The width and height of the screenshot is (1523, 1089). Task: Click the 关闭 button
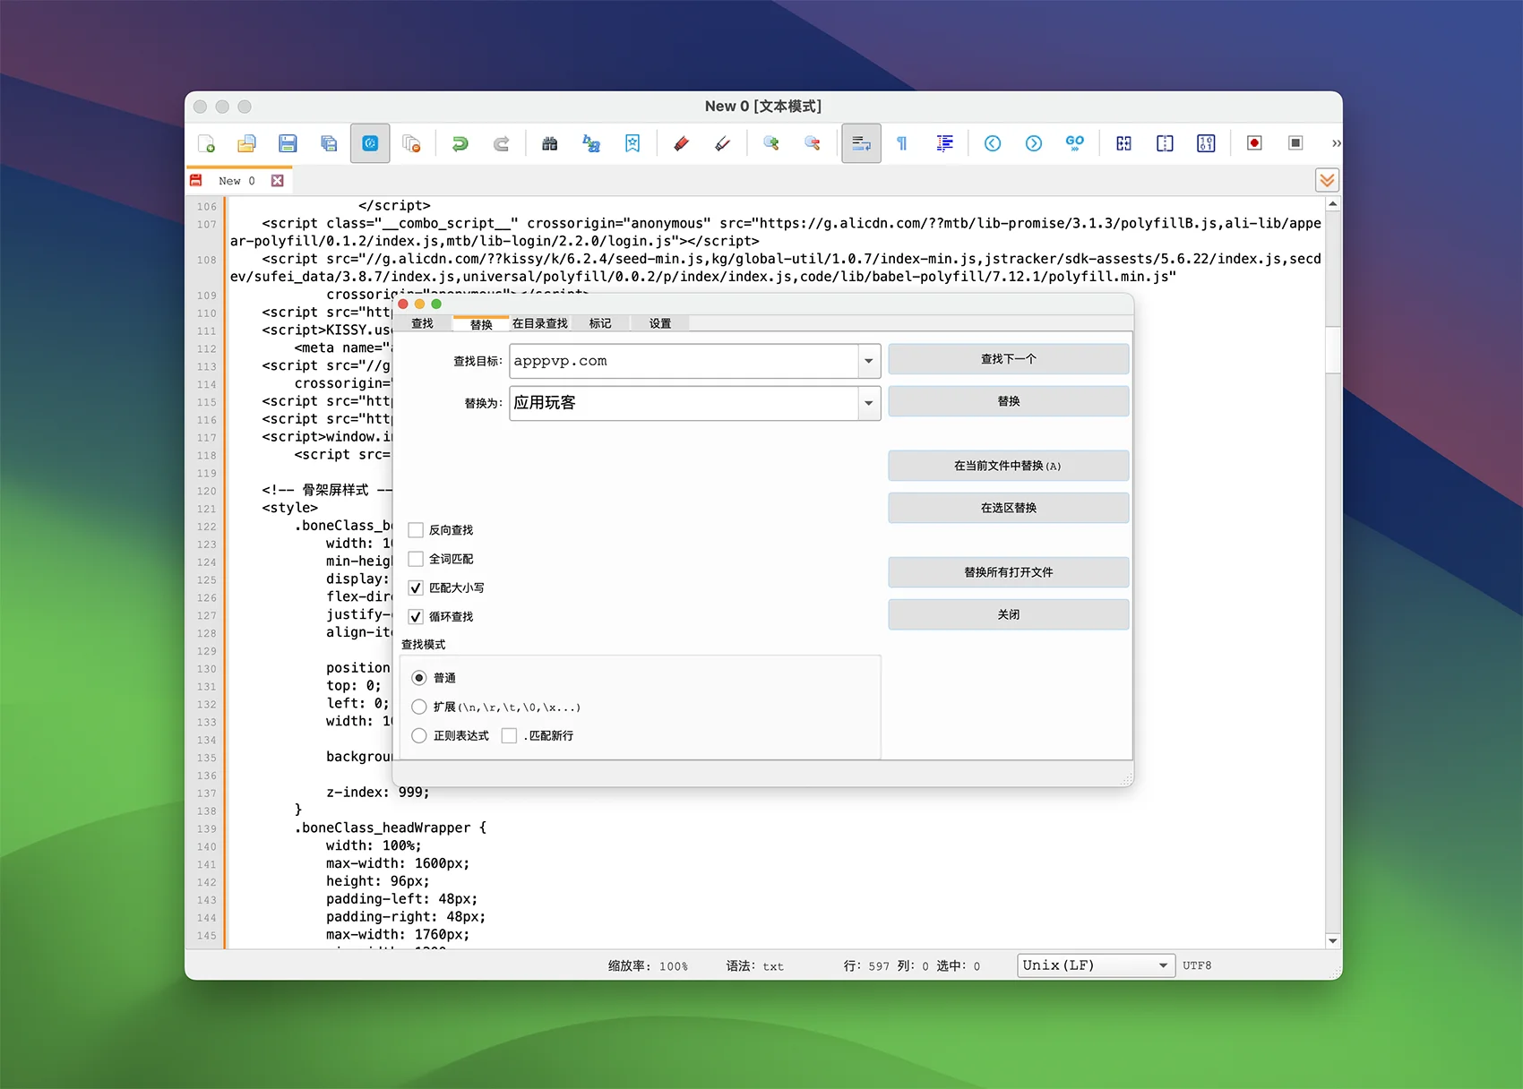[x=1009, y=614]
